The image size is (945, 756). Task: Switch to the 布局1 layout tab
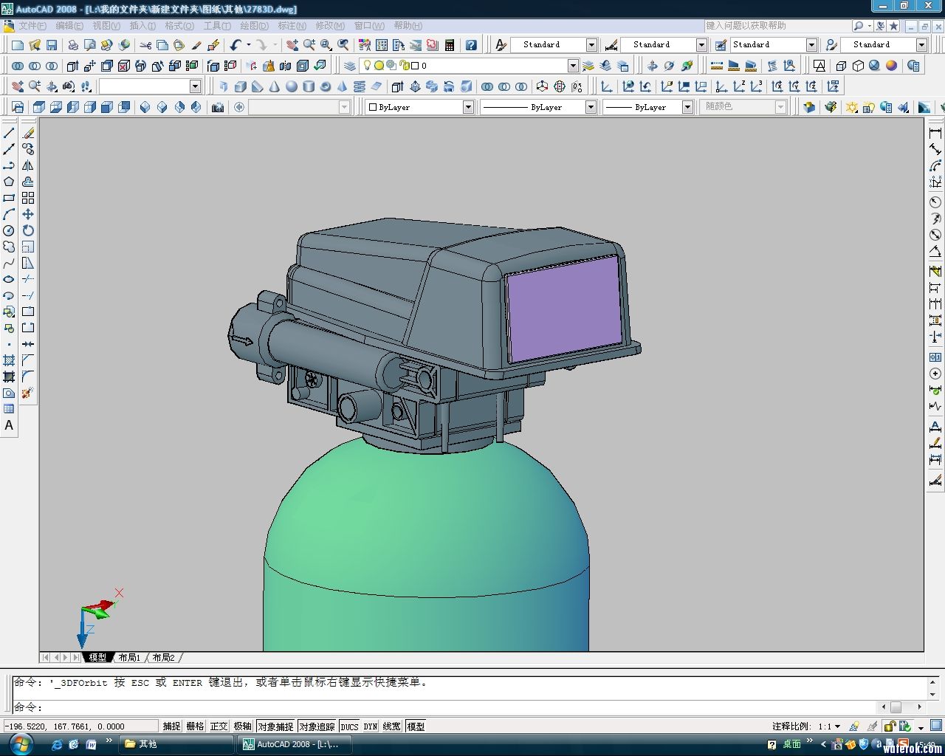click(x=129, y=657)
